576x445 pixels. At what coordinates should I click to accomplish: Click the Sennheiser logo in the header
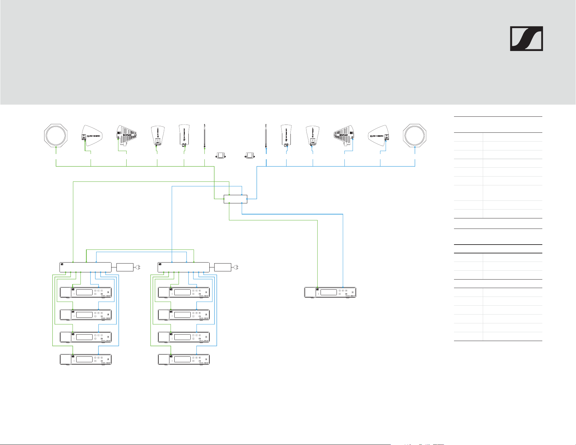pyautogui.click(x=526, y=39)
